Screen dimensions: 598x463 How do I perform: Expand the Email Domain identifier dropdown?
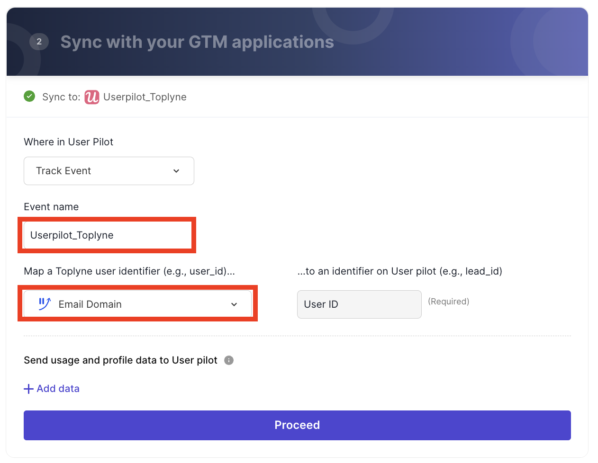point(137,304)
